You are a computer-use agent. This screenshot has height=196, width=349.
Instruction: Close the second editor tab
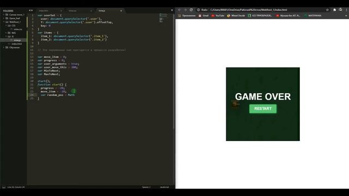coord(91,11)
